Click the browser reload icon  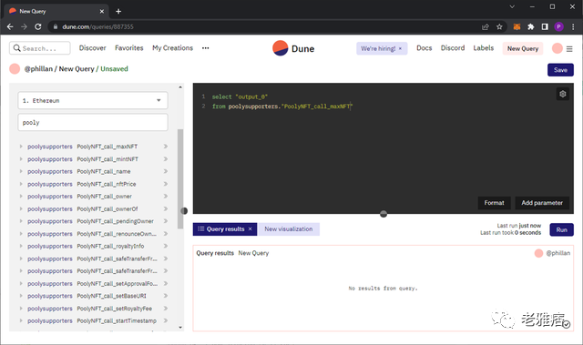click(38, 26)
